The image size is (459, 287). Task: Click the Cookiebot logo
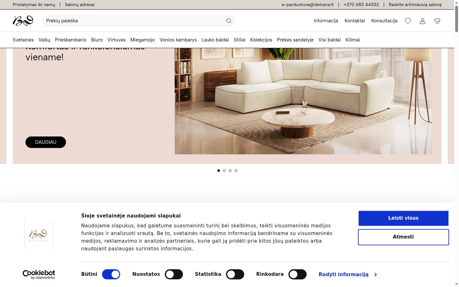[39, 274]
